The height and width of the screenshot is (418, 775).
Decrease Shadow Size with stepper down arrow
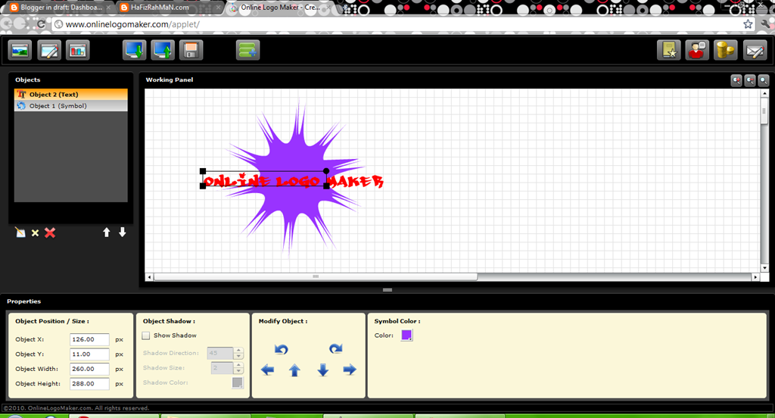(238, 371)
